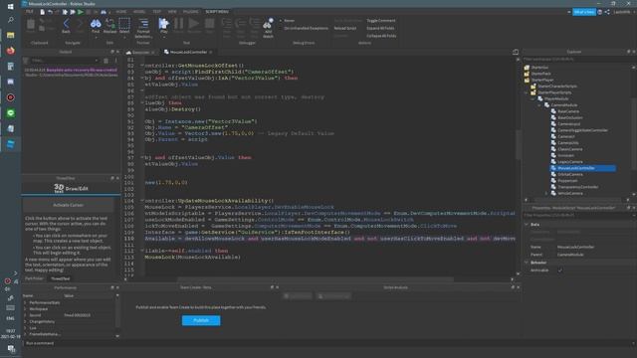Screen dimensions: 637x358
Task: Click Add Watch binoculars icon
Action: click(268, 27)
